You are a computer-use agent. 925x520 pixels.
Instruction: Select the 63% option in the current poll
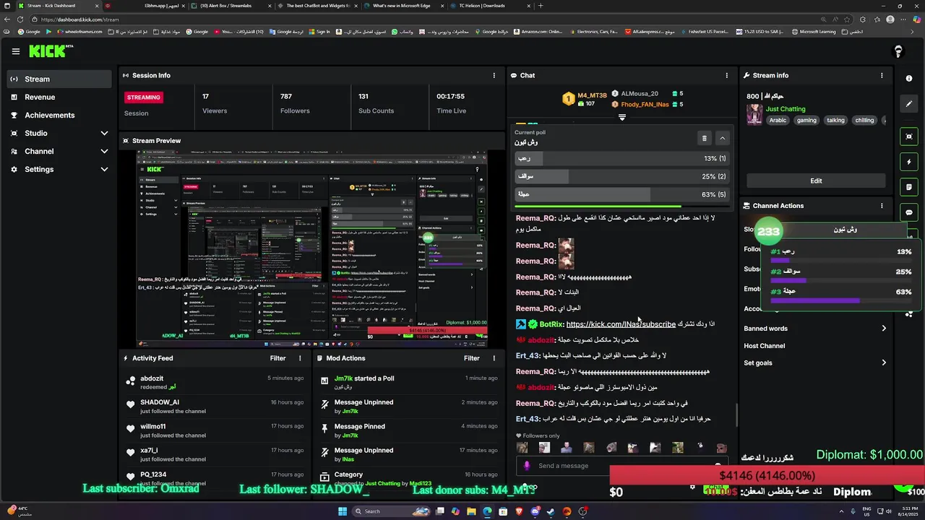click(x=621, y=194)
